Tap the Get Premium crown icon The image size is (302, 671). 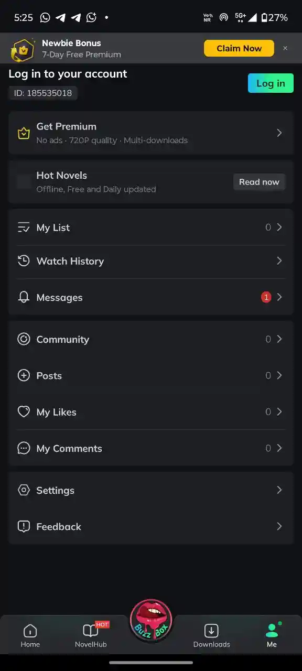click(24, 133)
